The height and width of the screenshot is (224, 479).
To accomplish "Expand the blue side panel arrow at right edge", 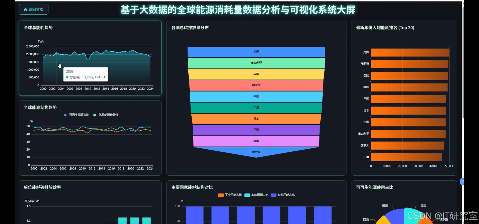I will (462, 182).
